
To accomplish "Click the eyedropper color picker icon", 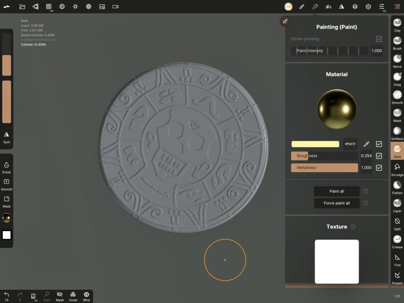I will [366, 144].
